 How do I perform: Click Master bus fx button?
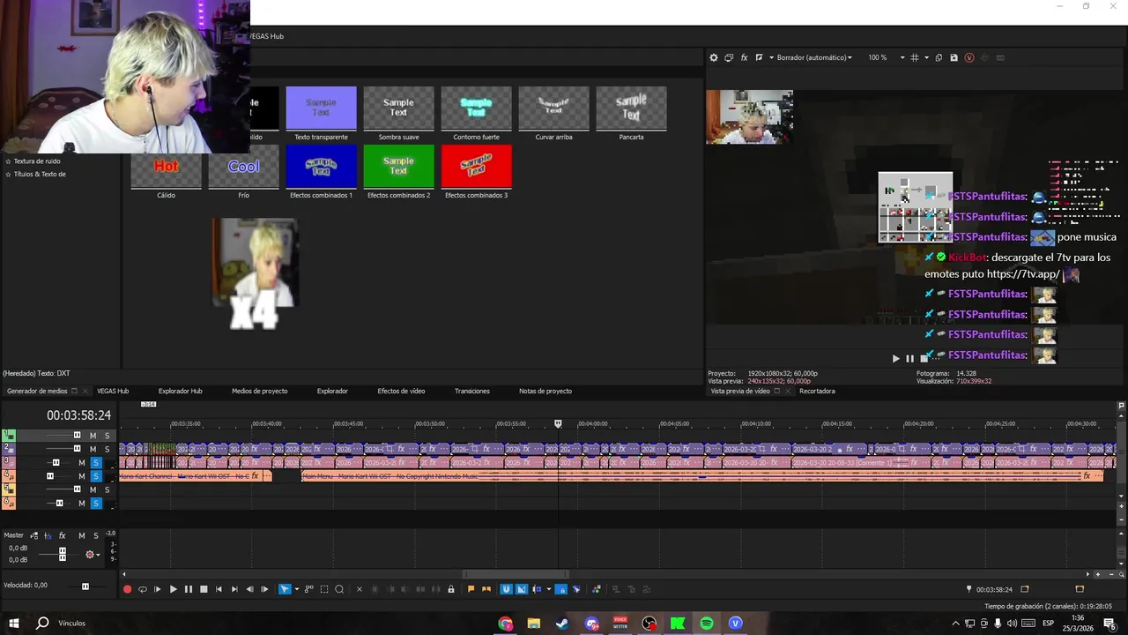coord(62,535)
